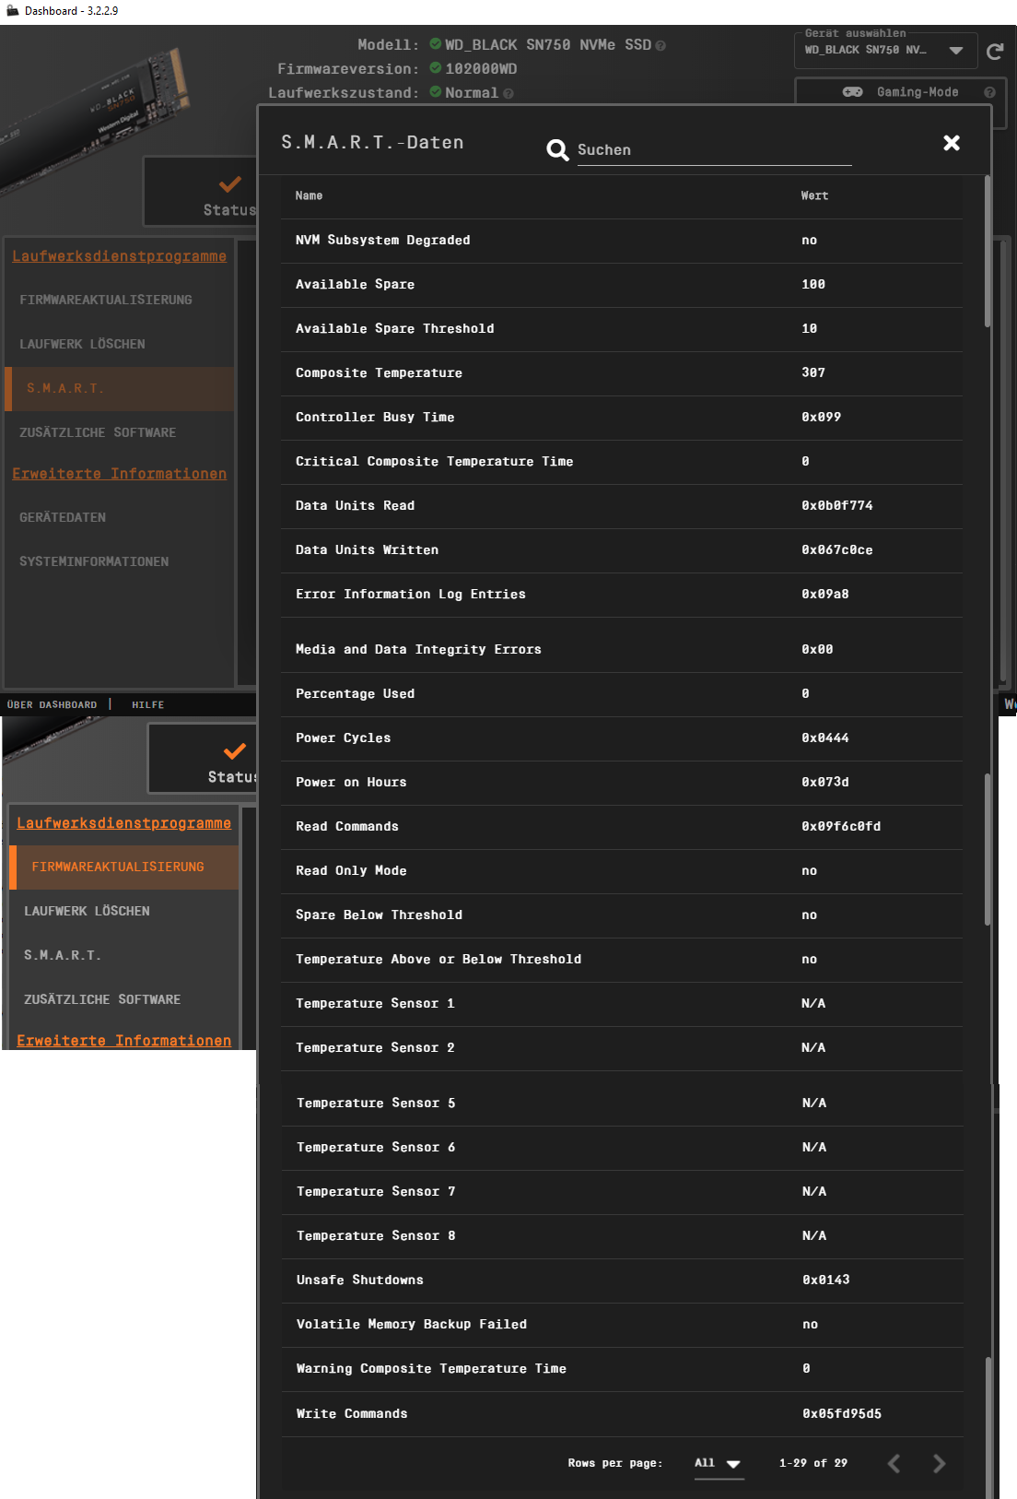
Task: Select Volatile Memory Backup Failed row
Action: coord(622,1325)
